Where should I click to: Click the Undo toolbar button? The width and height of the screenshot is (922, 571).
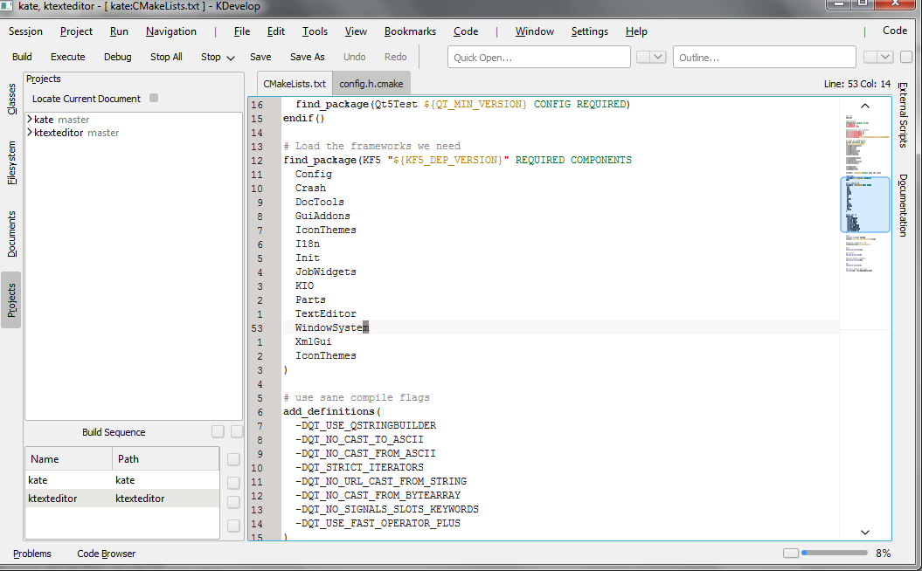click(354, 57)
